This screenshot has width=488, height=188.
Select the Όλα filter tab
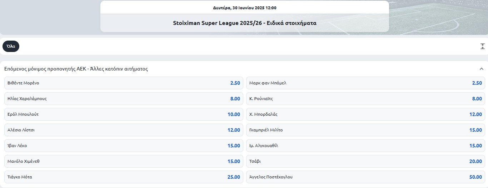(11, 46)
